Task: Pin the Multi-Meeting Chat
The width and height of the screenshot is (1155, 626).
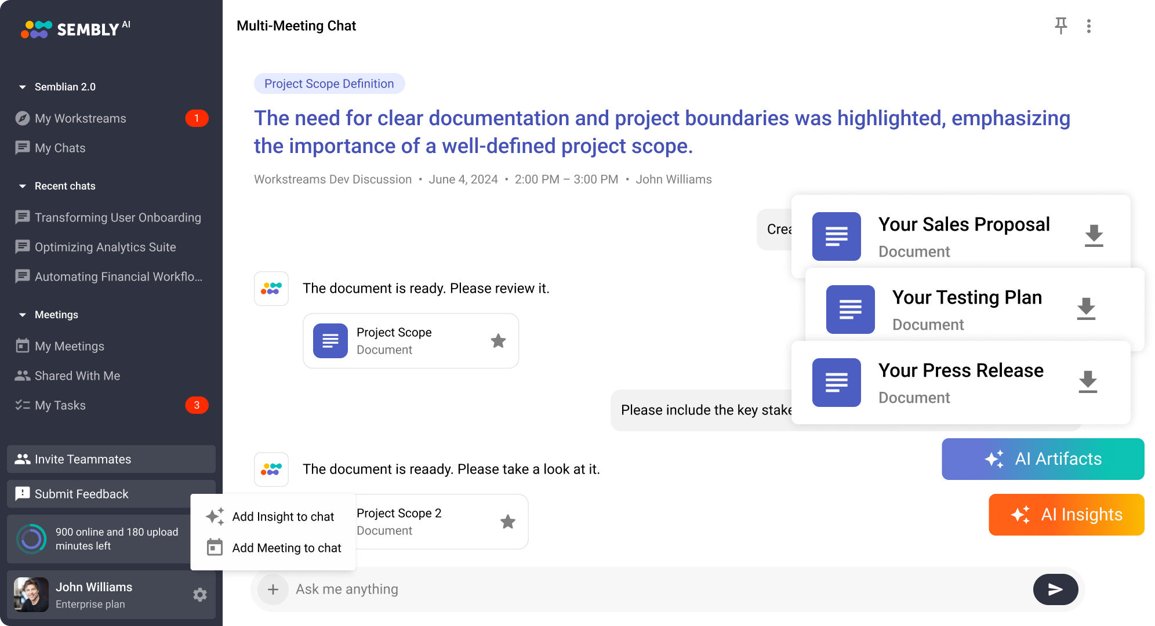Action: (1061, 26)
